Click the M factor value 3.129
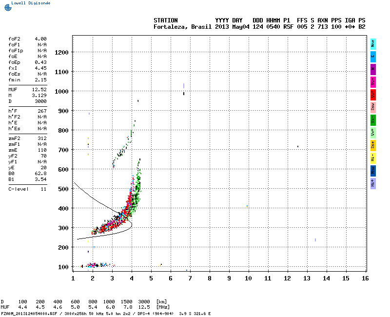390x317 pixels. pos(39,96)
